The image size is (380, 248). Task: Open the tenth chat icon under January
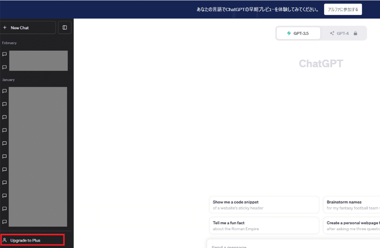click(4, 208)
